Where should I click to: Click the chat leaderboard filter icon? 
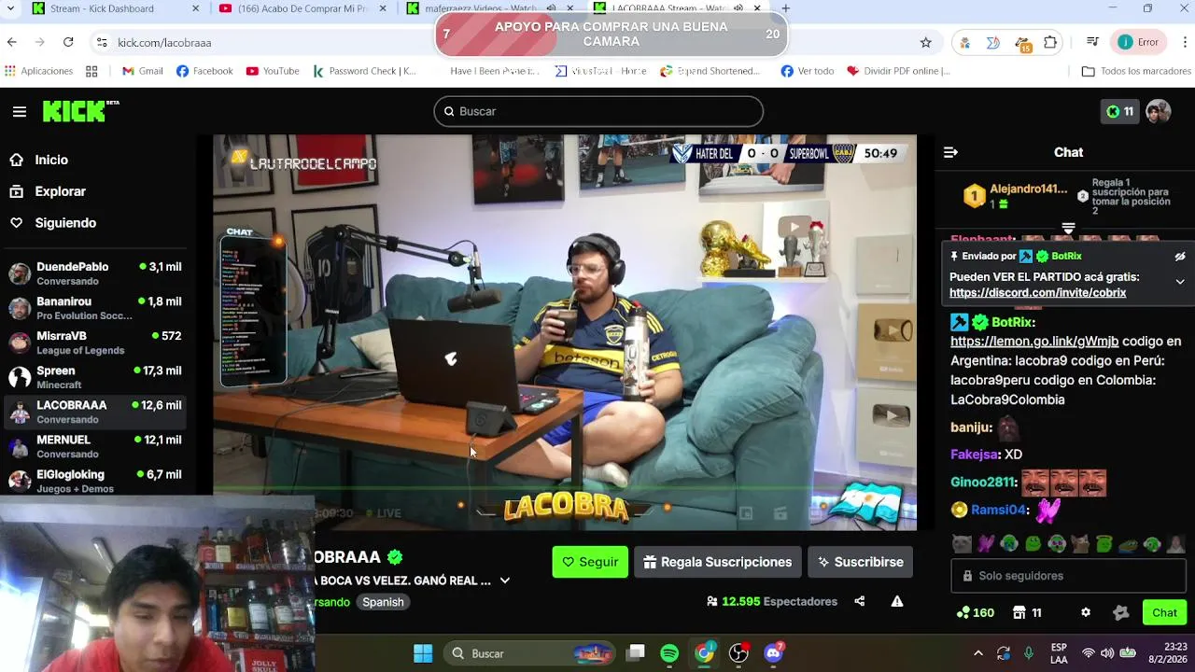coord(1068,228)
